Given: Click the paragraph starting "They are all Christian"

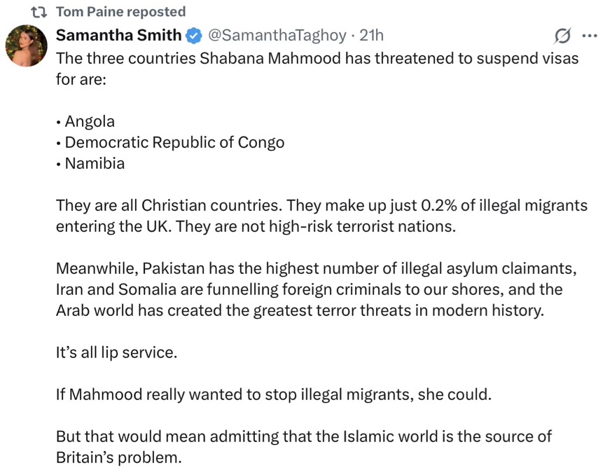Looking at the screenshot, I should click(x=321, y=216).
